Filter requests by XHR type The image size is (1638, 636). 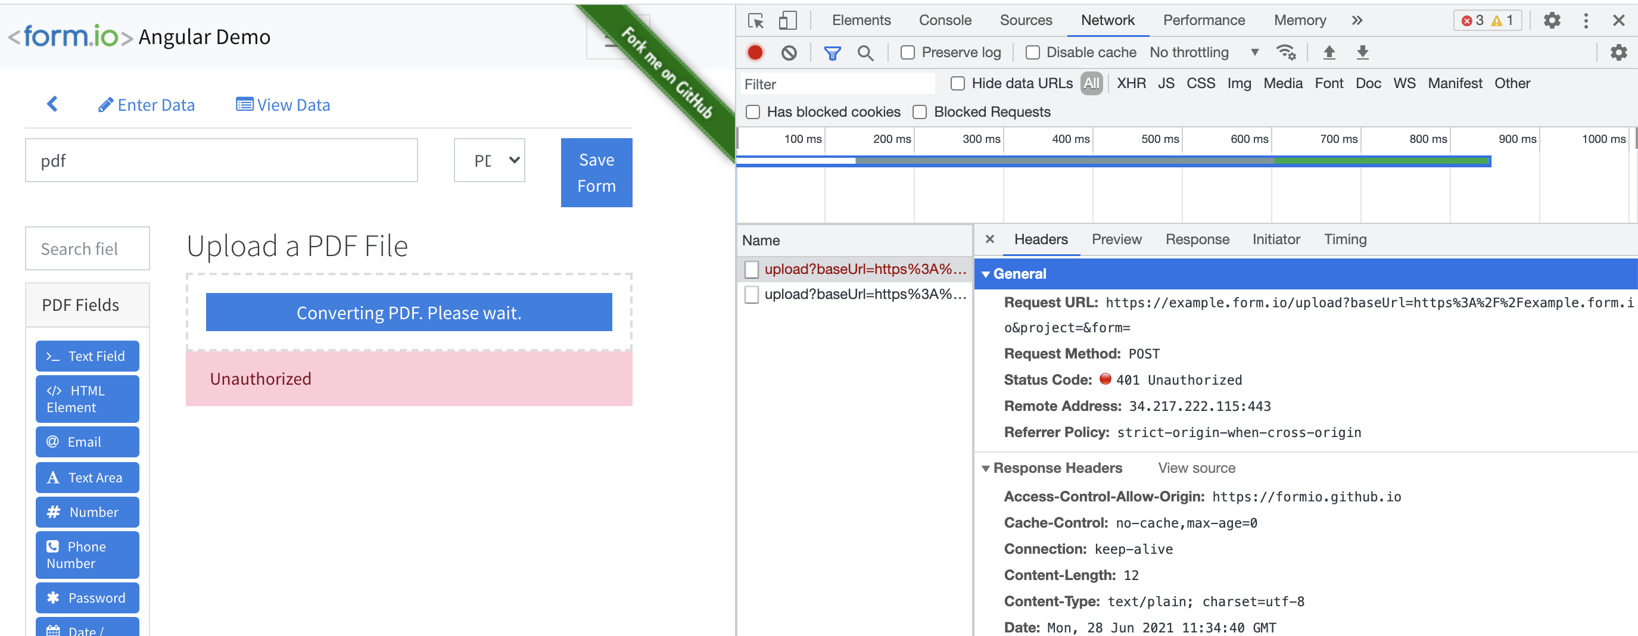pyautogui.click(x=1131, y=83)
